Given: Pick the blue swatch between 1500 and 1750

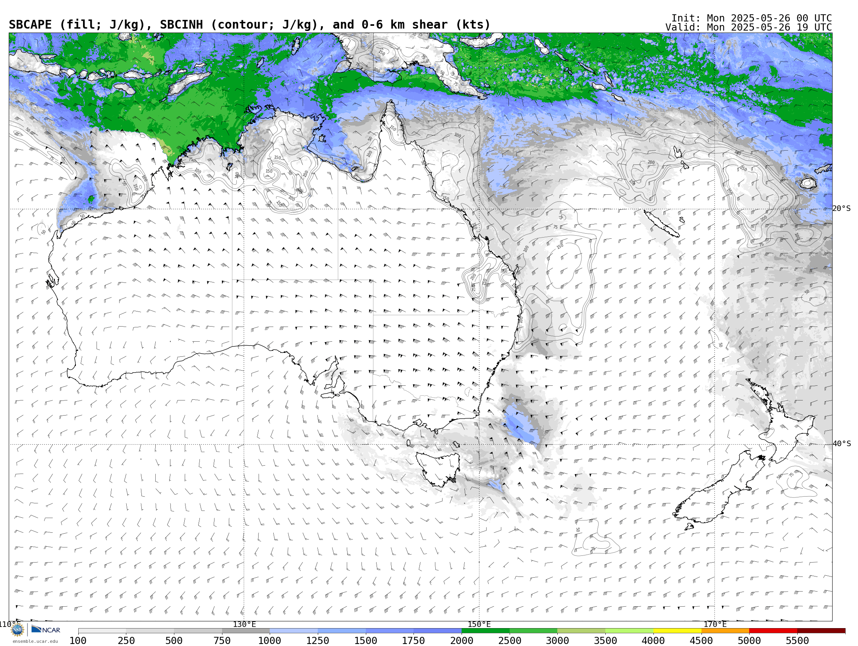Looking at the screenshot, I should 390,631.
